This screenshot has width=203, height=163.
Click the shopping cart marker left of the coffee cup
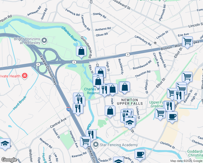click(160, 114)
